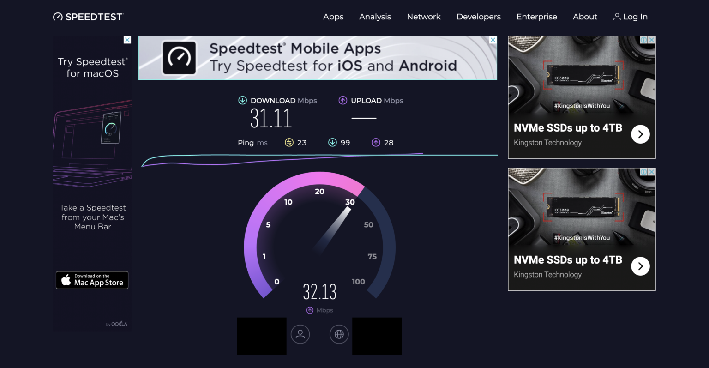The image size is (709, 368).
Task: Dismiss the Speedtest Mobile Apps banner ad
Action: pos(493,40)
